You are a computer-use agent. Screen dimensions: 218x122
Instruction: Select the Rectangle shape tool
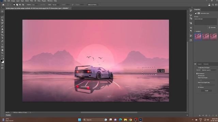click(x=2, y=47)
